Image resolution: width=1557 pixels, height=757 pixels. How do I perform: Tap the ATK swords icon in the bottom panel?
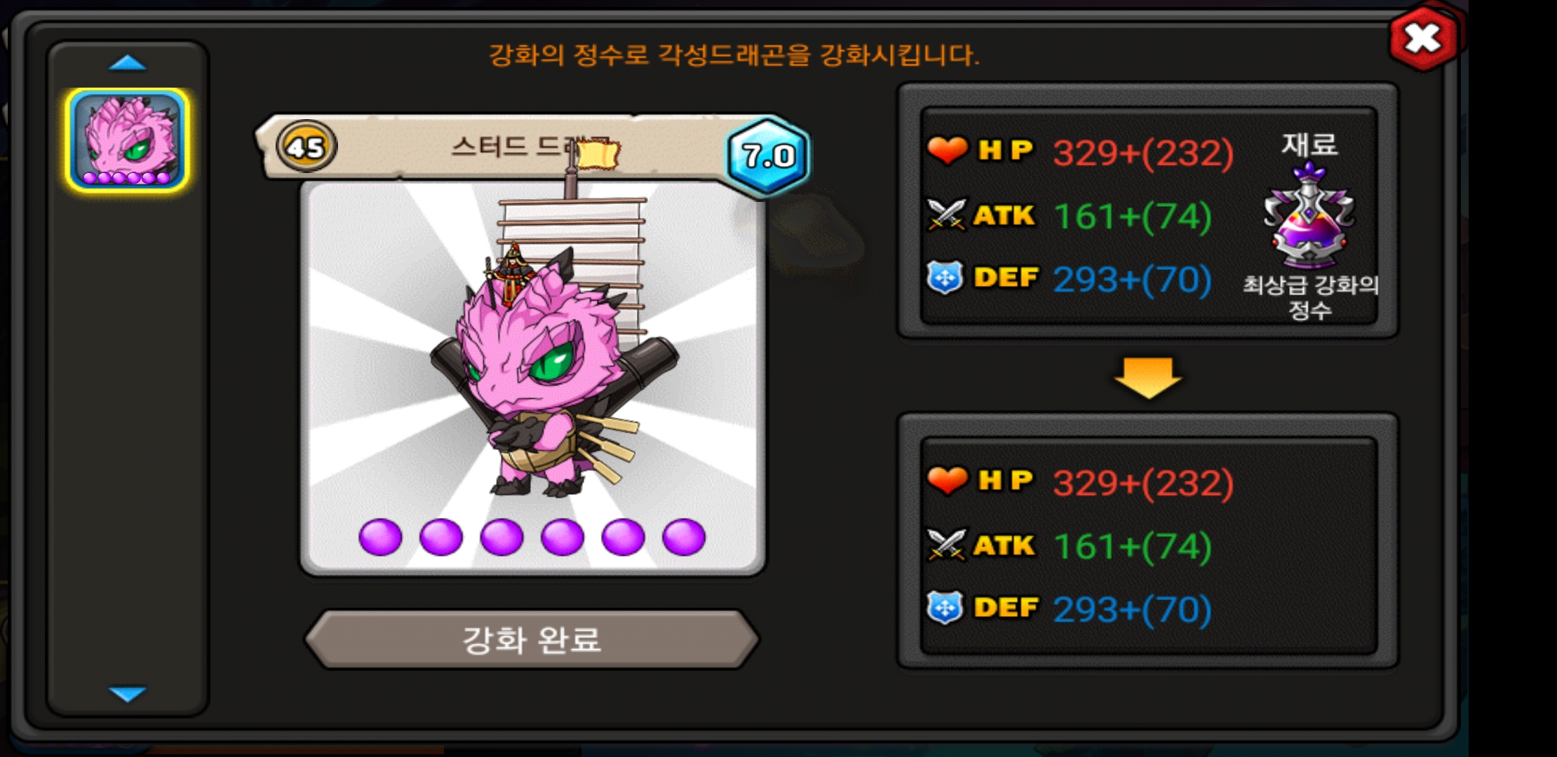pyautogui.click(x=946, y=545)
